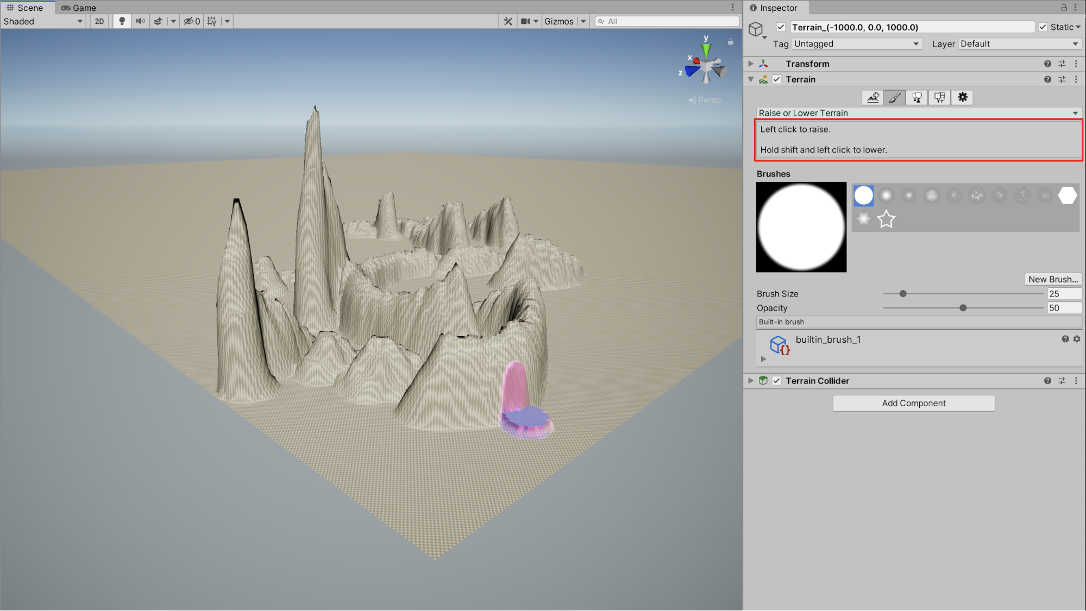
Task: Open the Raise or Lower Terrain dropdown
Action: coord(918,113)
